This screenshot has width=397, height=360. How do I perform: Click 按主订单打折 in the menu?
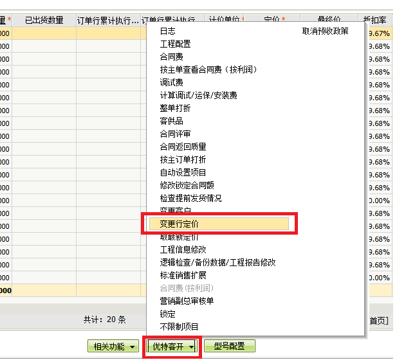[x=183, y=159]
